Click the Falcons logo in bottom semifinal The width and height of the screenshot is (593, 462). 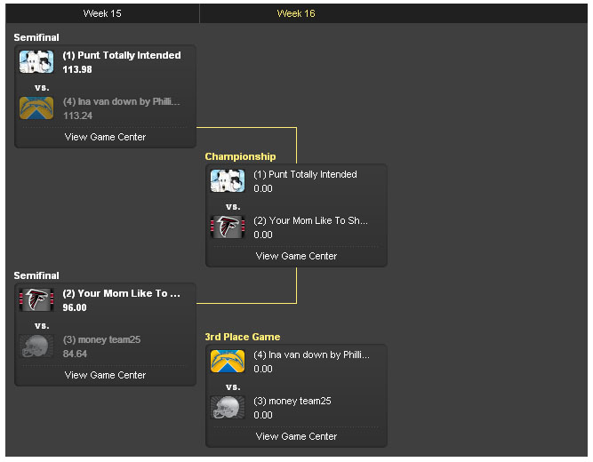(x=36, y=299)
